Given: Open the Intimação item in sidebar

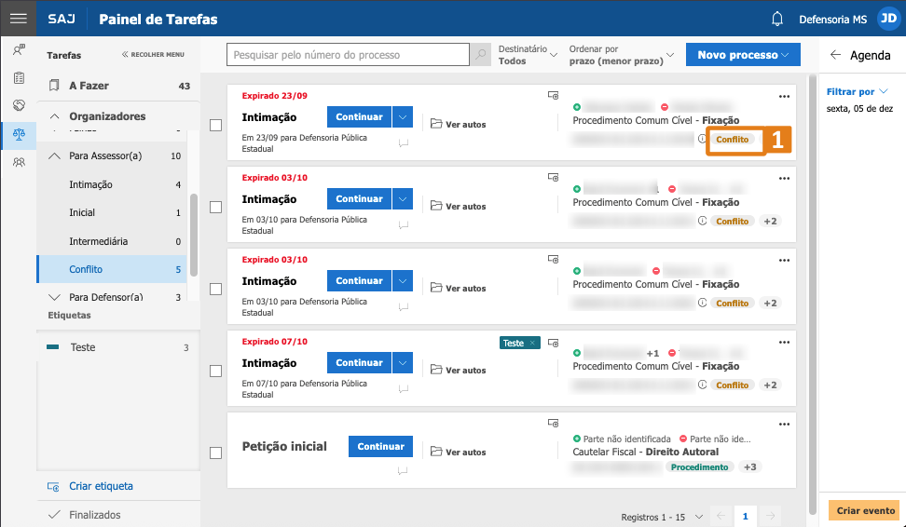Looking at the screenshot, I should 90,184.
